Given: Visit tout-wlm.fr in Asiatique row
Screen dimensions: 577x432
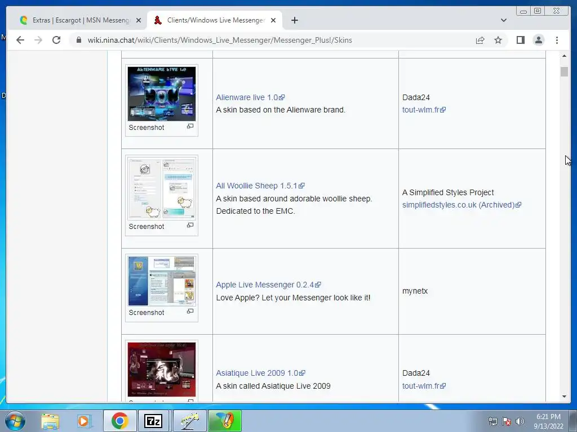Looking at the screenshot, I should [x=424, y=386].
